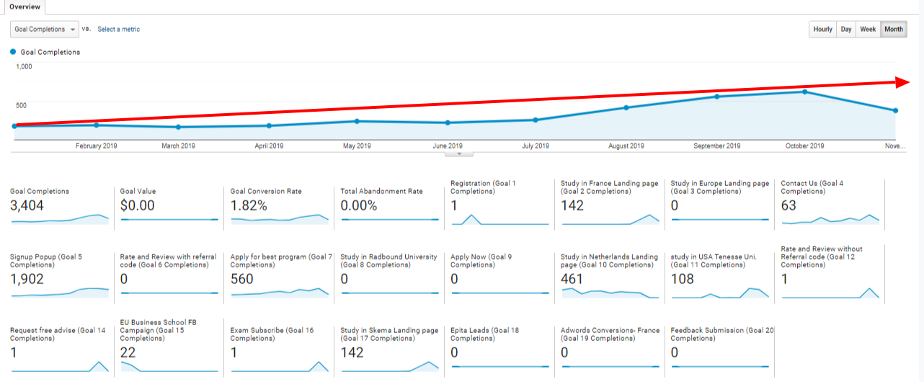Image resolution: width=924 pixels, height=382 pixels.
Task: Switch chart granularity to Week
Action: tap(869, 30)
